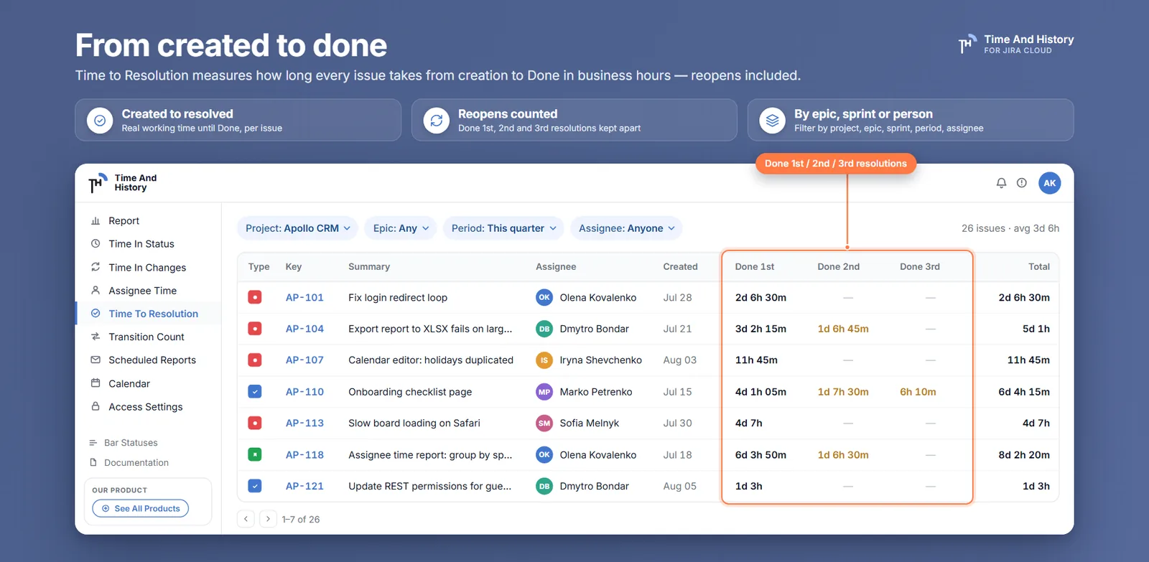Click the Assignee Time person icon

click(x=96, y=291)
